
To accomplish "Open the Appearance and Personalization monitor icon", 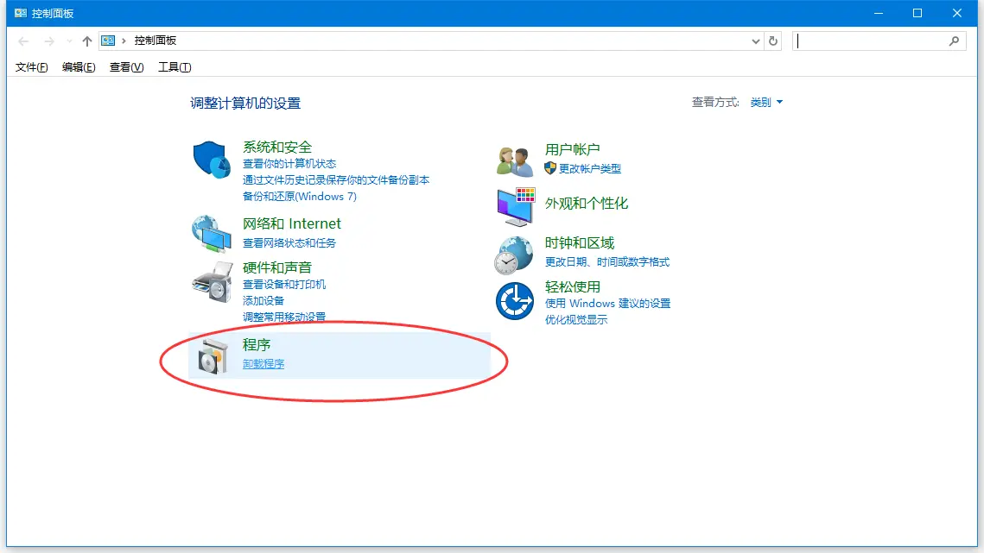I will pyautogui.click(x=516, y=206).
